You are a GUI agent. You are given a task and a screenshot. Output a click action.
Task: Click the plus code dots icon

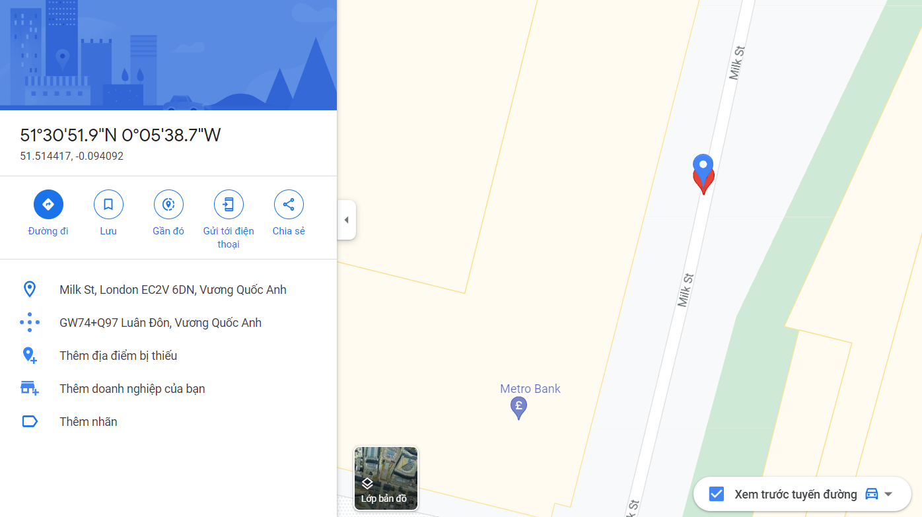(x=30, y=323)
